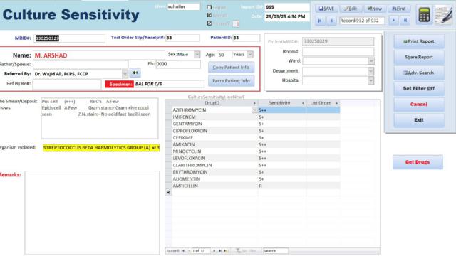Screen dimensions: 456x256
Task: Click the Print Report button
Action: [419, 41]
